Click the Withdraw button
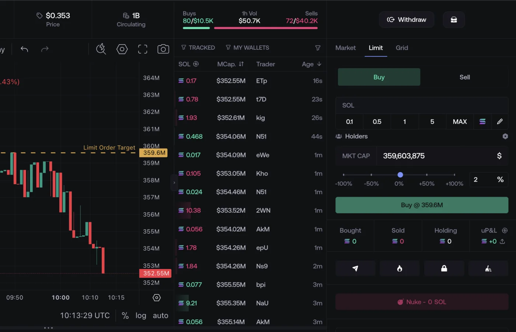 click(407, 20)
